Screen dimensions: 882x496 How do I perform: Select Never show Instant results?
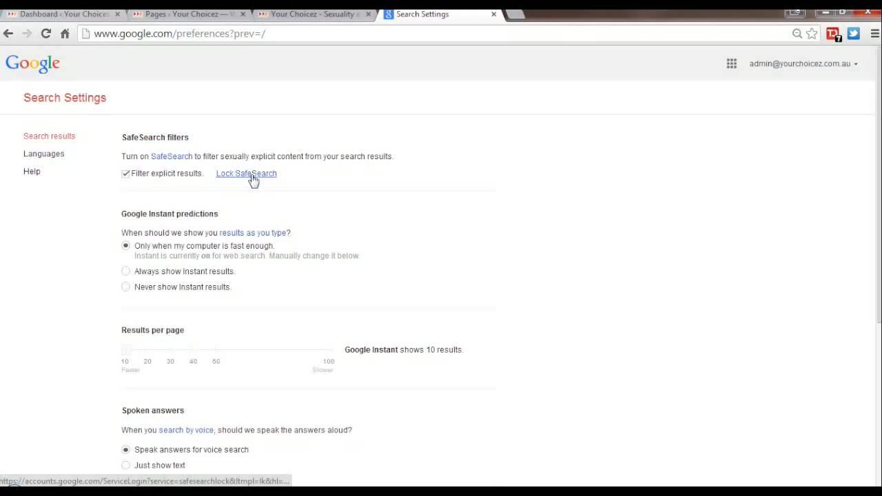(x=125, y=287)
